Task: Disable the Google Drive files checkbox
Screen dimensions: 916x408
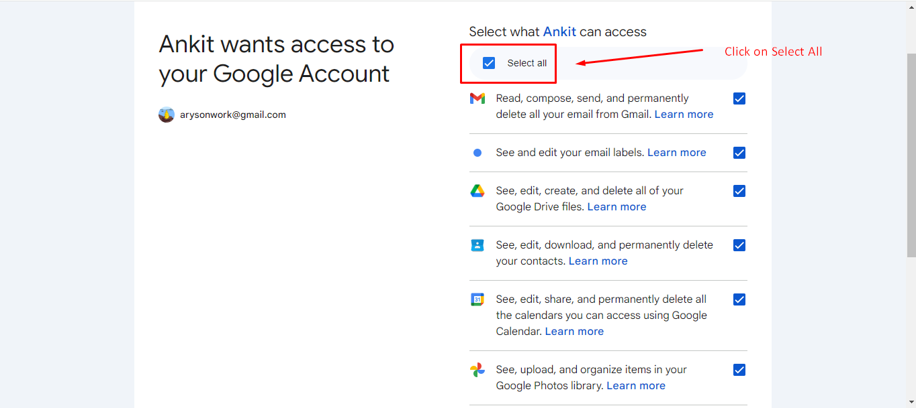Action: point(739,191)
